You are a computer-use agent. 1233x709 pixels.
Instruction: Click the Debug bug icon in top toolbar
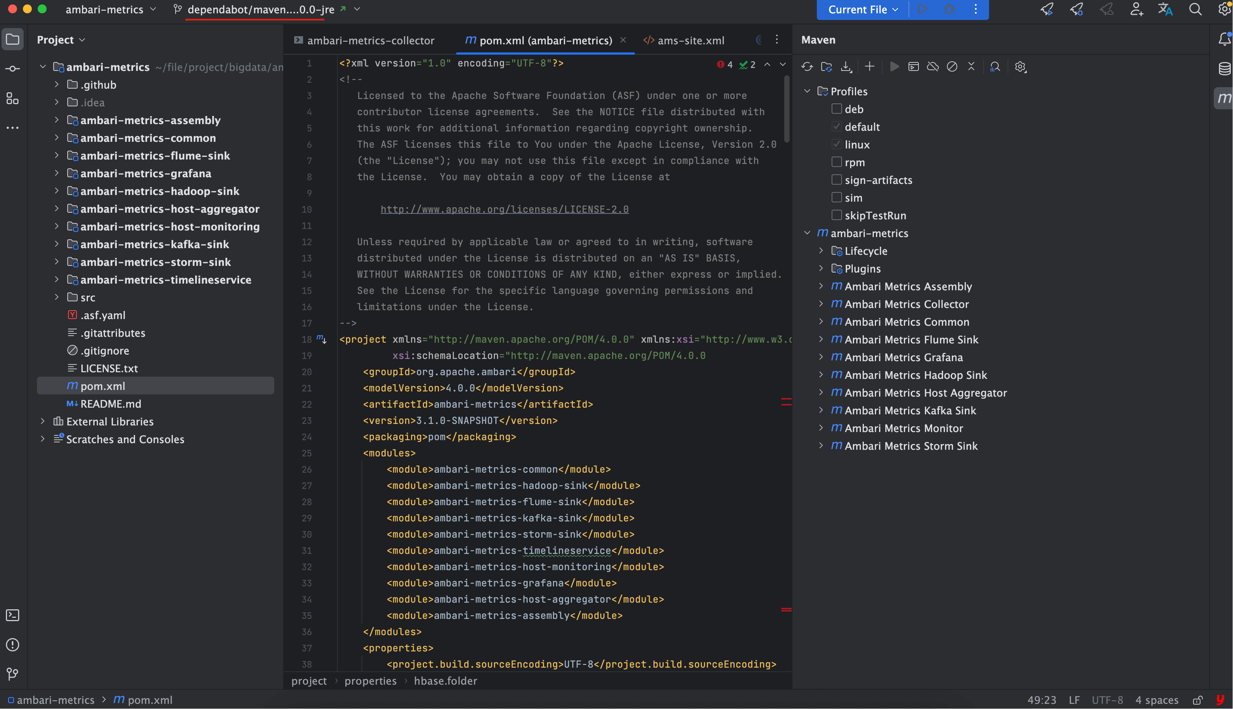point(948,9)
